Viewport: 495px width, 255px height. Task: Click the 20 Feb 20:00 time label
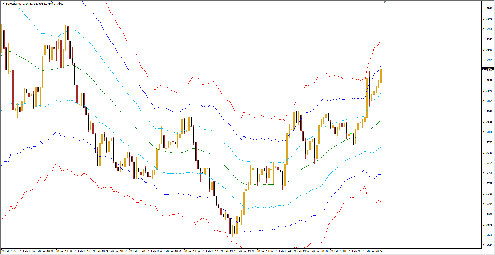point(320,251)
